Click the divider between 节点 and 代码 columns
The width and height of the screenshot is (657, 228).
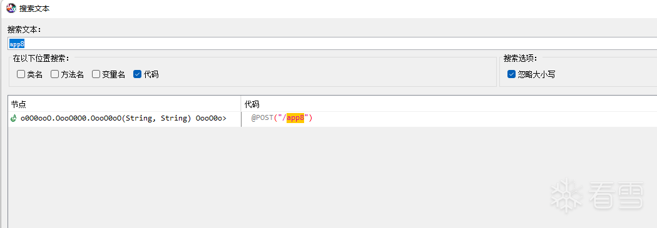(x=241, y=104)
